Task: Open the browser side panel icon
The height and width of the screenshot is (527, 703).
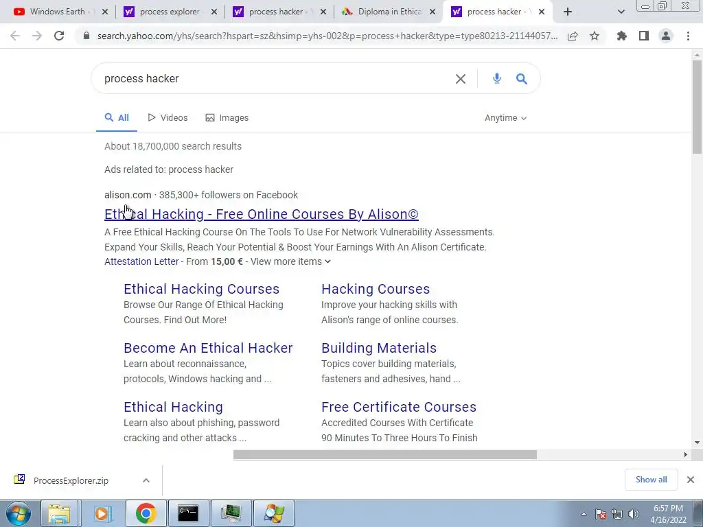Action: [644, 36]
